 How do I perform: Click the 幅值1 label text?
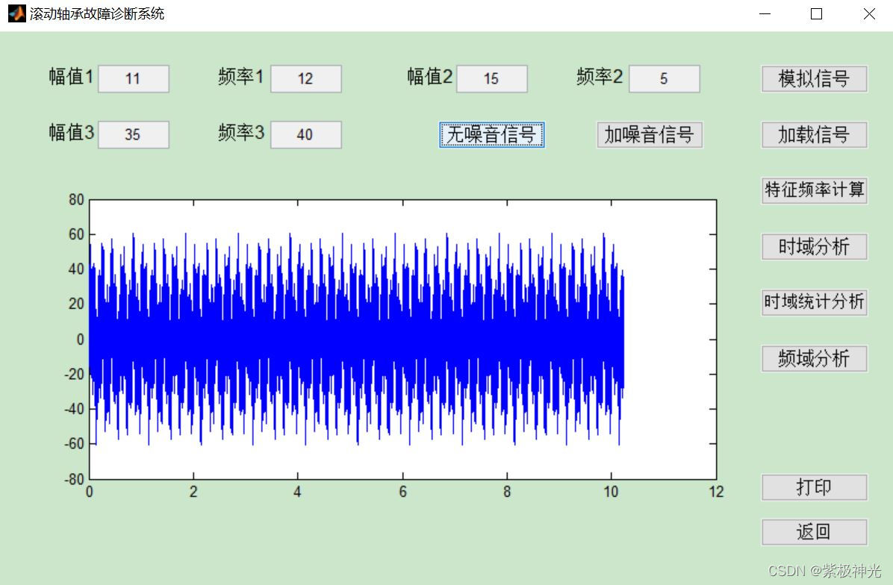click(x=71, y=77)
